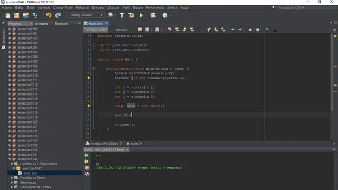Click the lightbulb hint on sort array line
This screenshot has height=190, width=338.
click(x=89, y=106)
